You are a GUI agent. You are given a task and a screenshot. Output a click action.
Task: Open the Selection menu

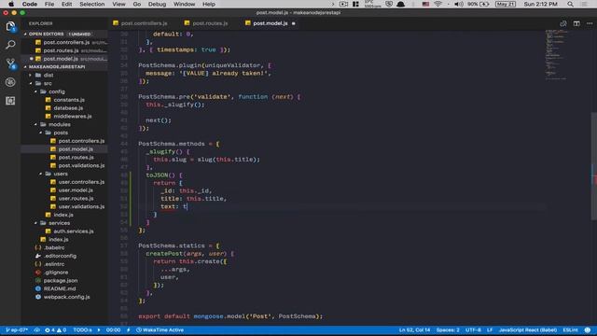91,4
